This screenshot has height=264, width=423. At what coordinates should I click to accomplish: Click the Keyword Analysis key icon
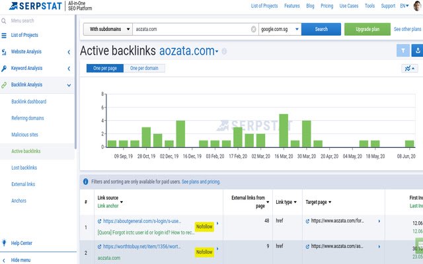click(x=4, y=69)
